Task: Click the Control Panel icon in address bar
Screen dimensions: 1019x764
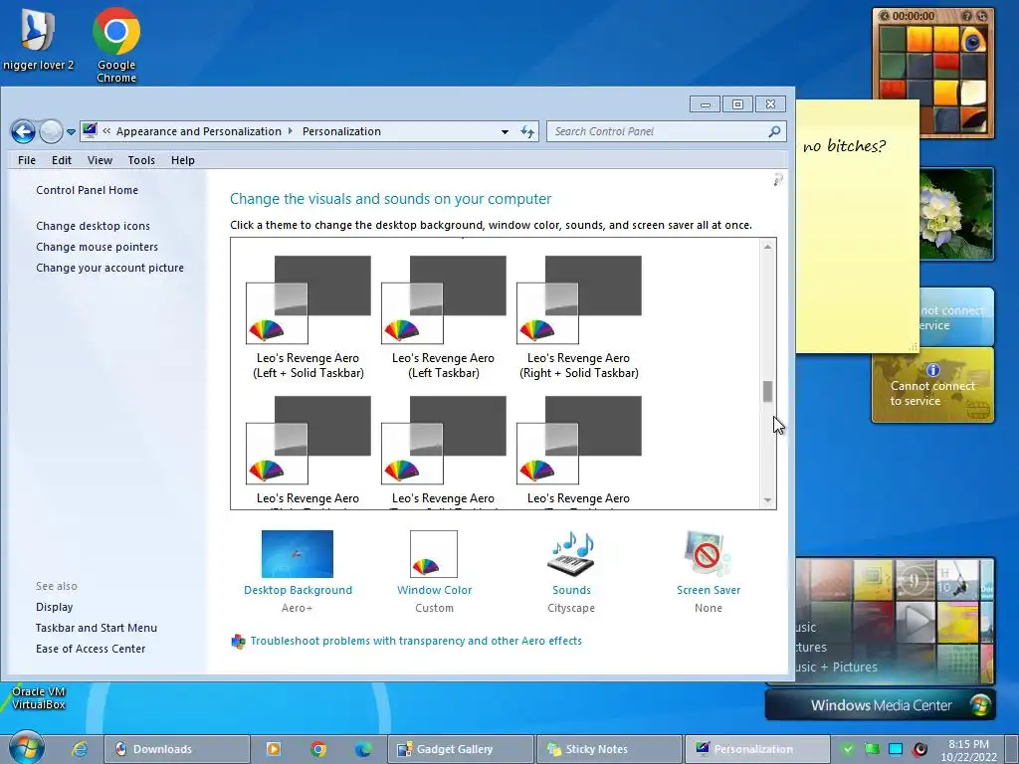Action: coord(90,130)
